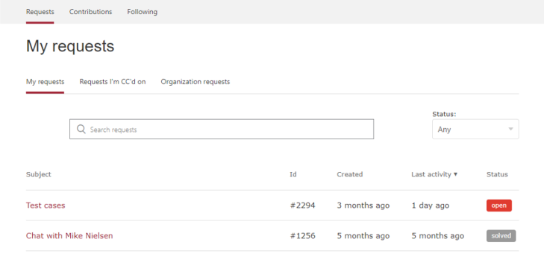Viewport: 544px width, 277px height.
Task: Open the Status Any dropdown
Action: [475, 129]
